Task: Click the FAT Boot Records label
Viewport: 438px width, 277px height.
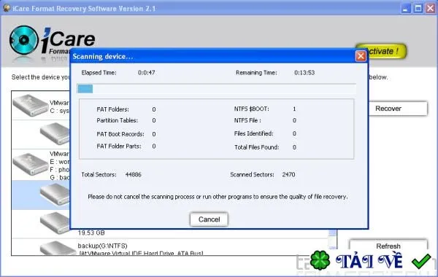Action: coord(120,134)
